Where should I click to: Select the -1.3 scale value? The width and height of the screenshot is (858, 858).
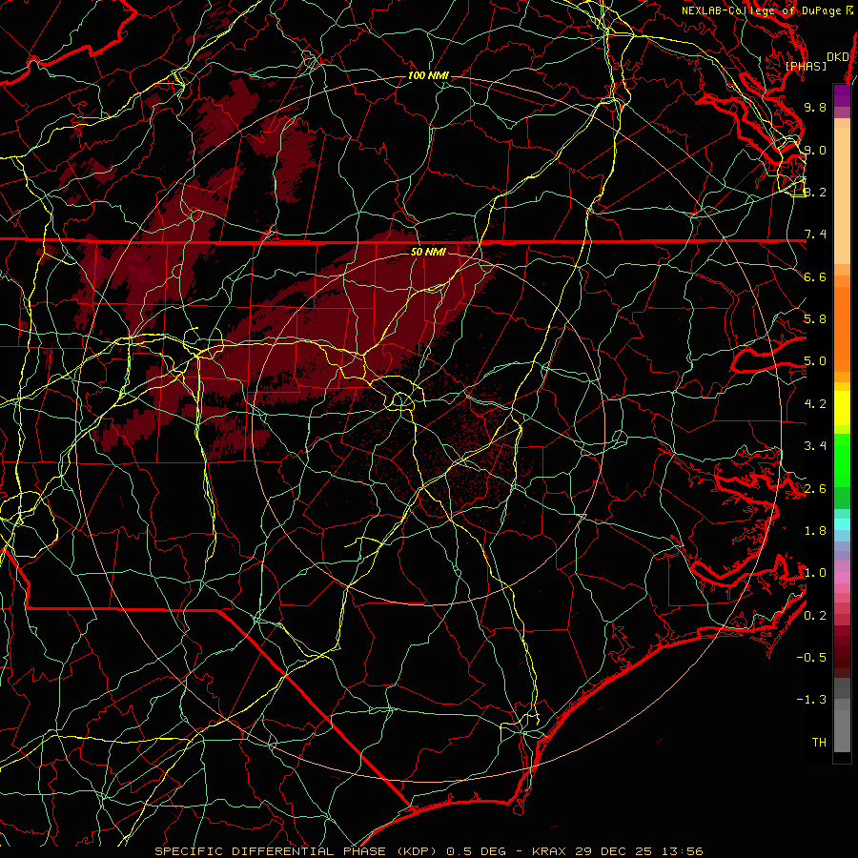811,700
